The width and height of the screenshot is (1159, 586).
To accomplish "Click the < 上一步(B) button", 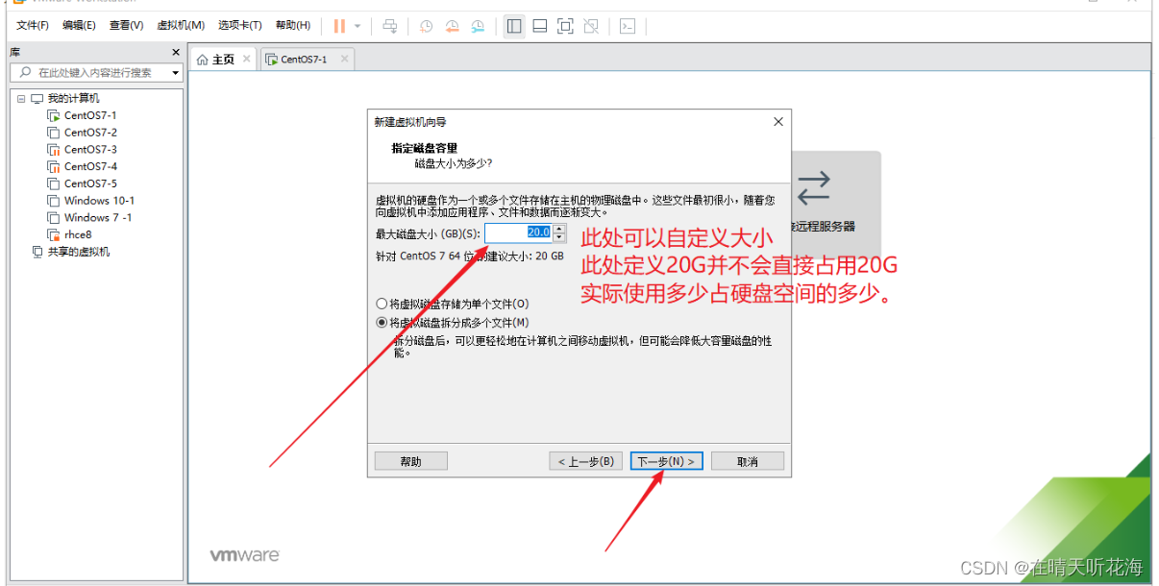I will [x=586, y=461].
